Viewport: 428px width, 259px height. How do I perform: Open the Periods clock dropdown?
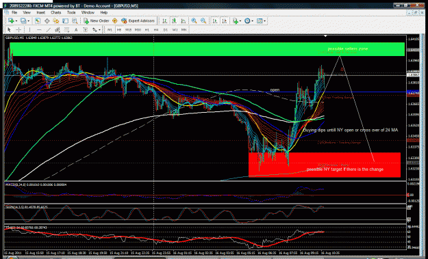(252, 21)
